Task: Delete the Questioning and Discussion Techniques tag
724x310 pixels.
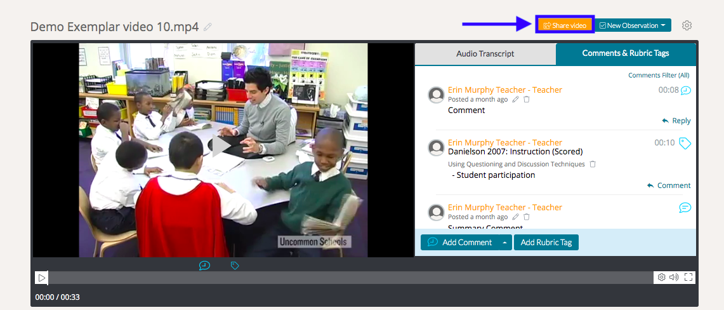Action: pyautogui.click(x=593, y=165)
